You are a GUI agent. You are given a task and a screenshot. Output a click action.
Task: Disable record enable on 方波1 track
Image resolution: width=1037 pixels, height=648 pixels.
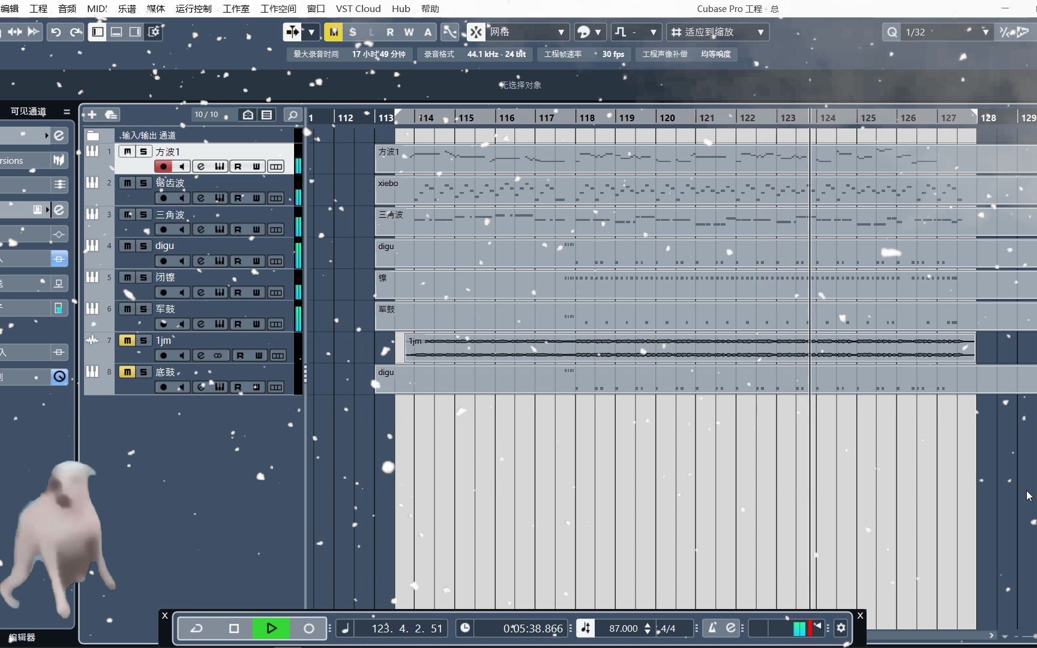pos(163,166)
